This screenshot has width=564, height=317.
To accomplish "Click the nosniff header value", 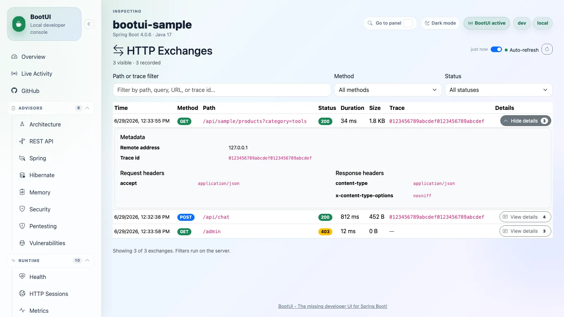I will [x=422, y=195].
